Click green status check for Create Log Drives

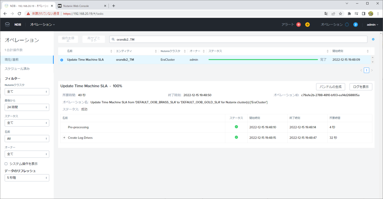tap(236, 137)
